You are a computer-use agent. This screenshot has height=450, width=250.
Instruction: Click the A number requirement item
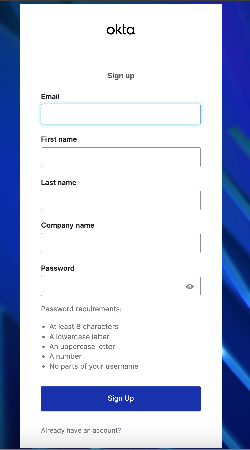pyautogui.click(x=65, y=356)
